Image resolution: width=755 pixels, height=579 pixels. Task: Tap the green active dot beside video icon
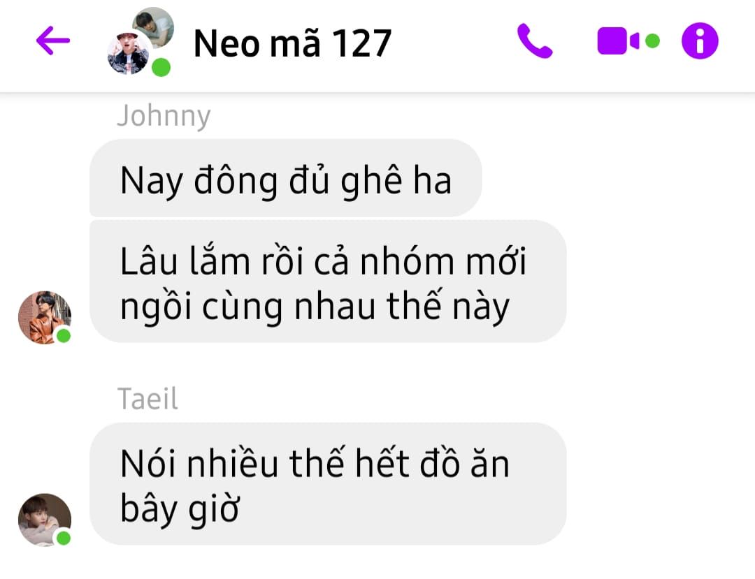click(x=652, y=41)
